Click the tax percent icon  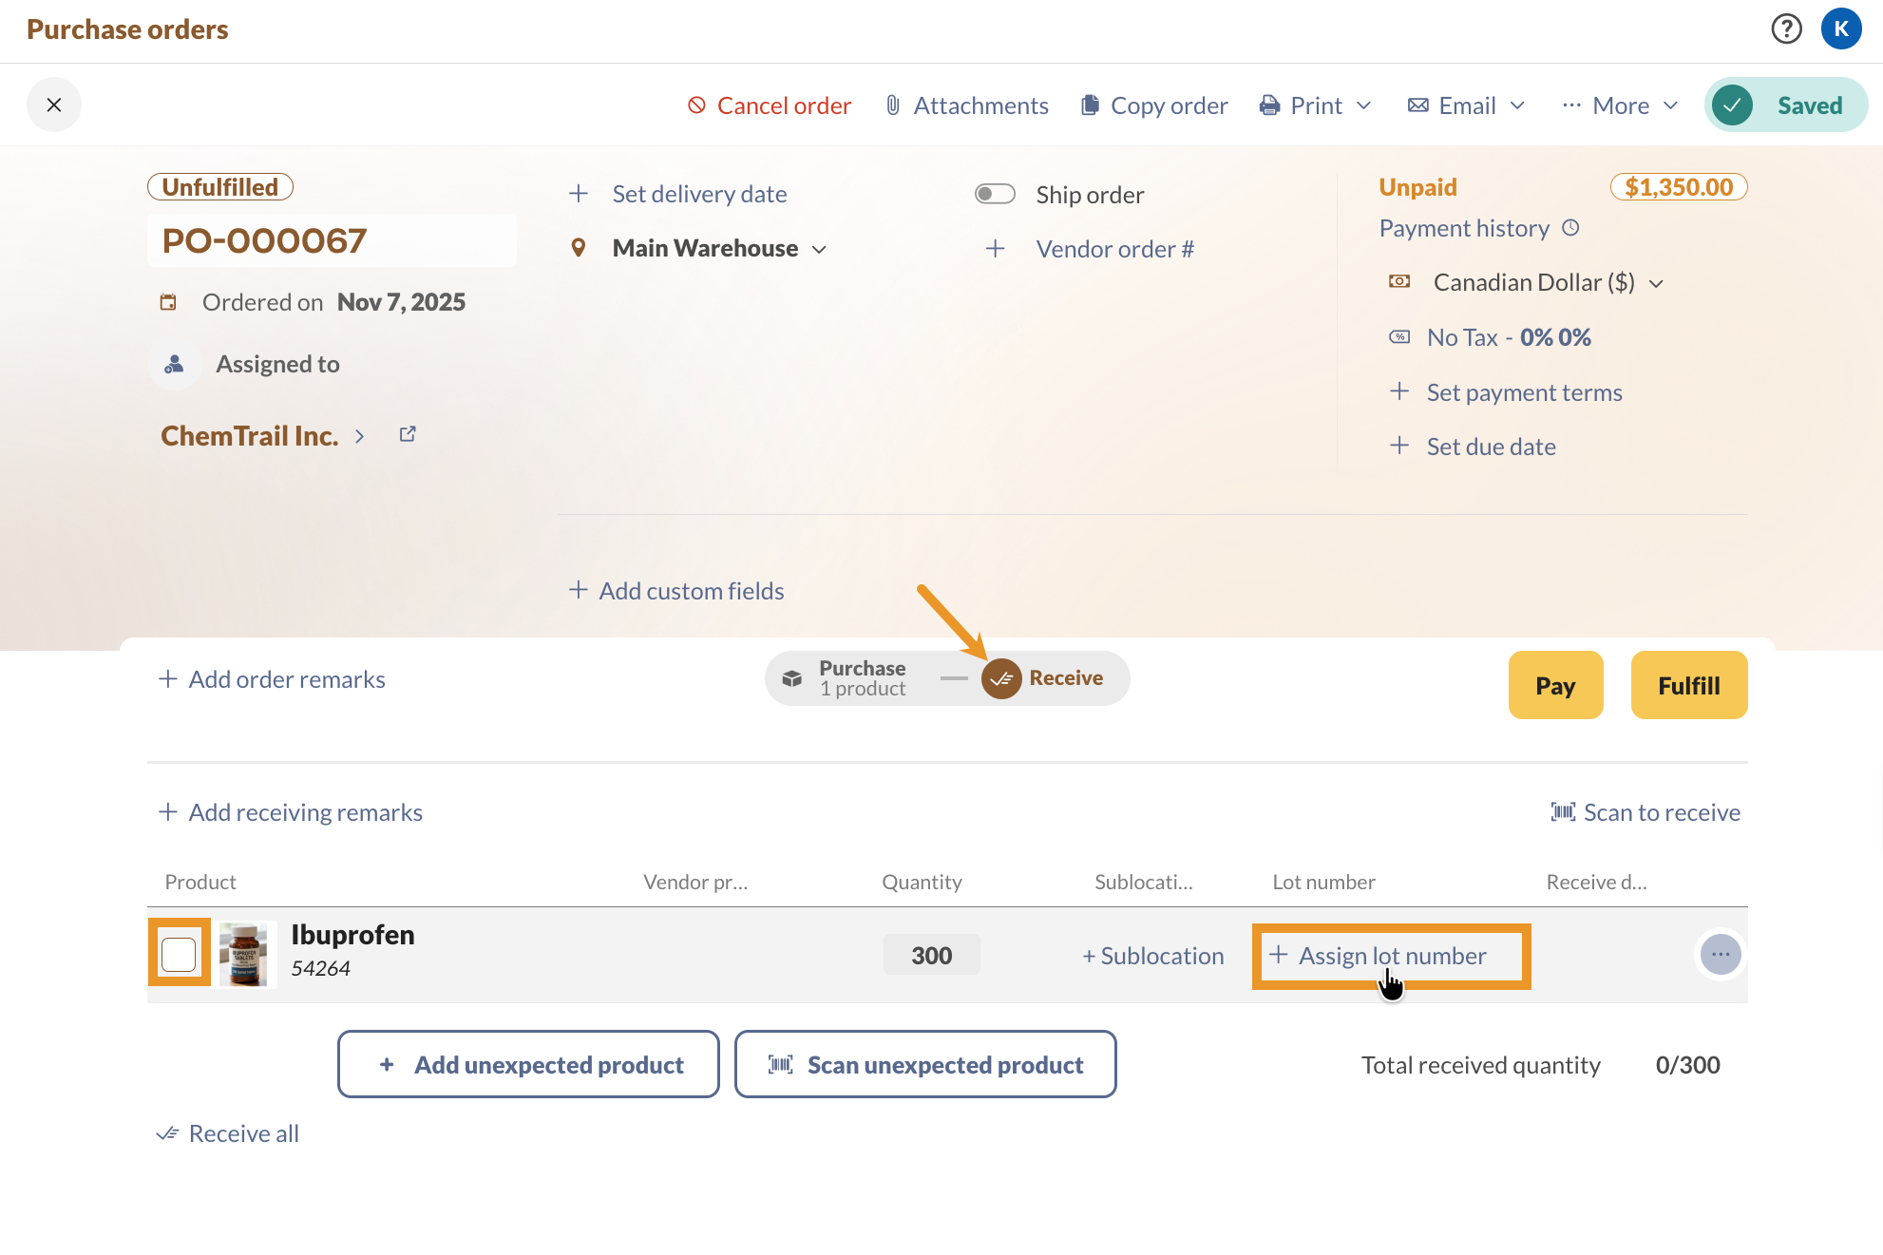click(x=1399, y=337)
